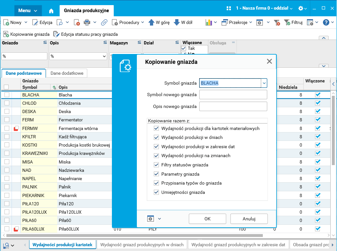The width and height of the screenshot is (337, 251).
Task: Expand dropdown next to dialog gear icon
Action: pyautogui.click(x=160, y=219)
